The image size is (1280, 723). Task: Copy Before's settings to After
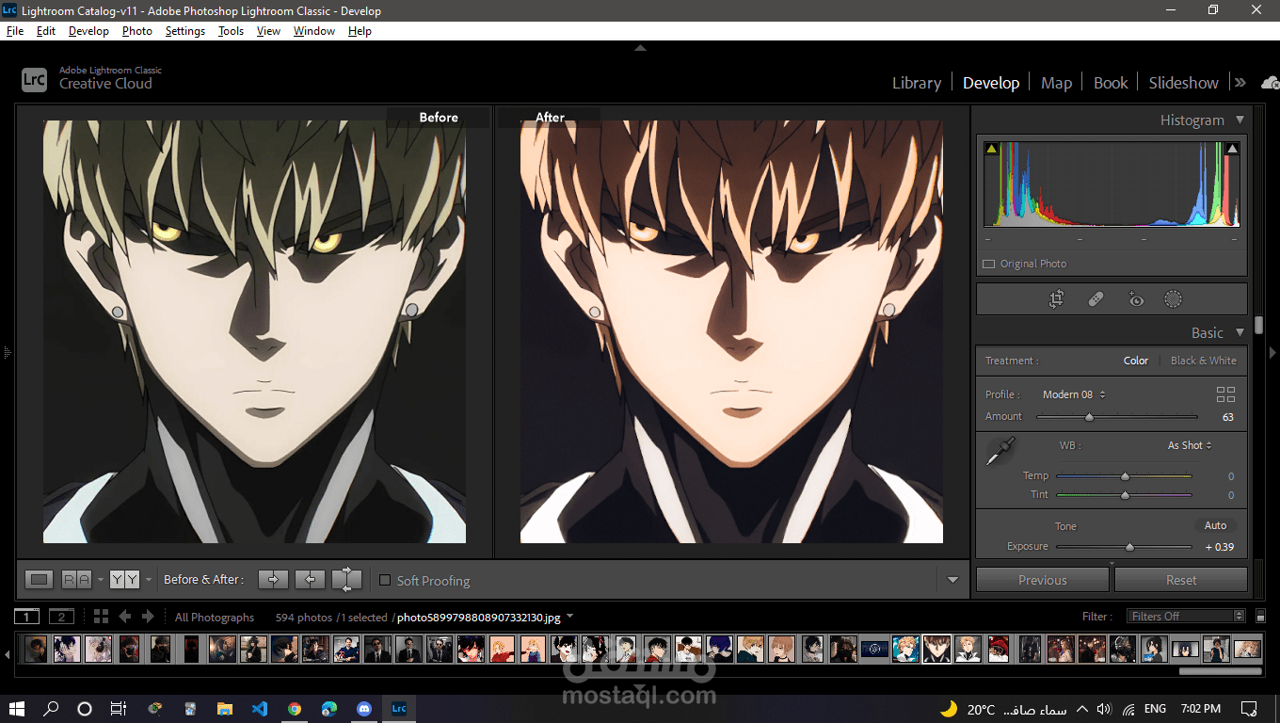point(273,579)
